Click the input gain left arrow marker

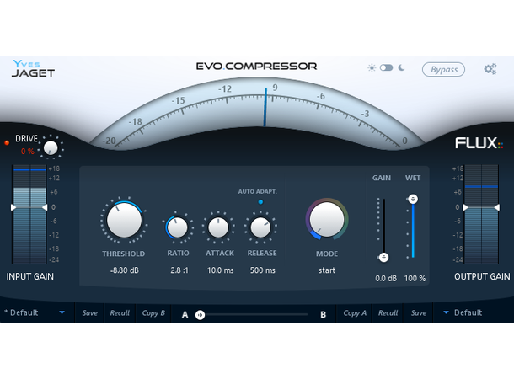13,207
